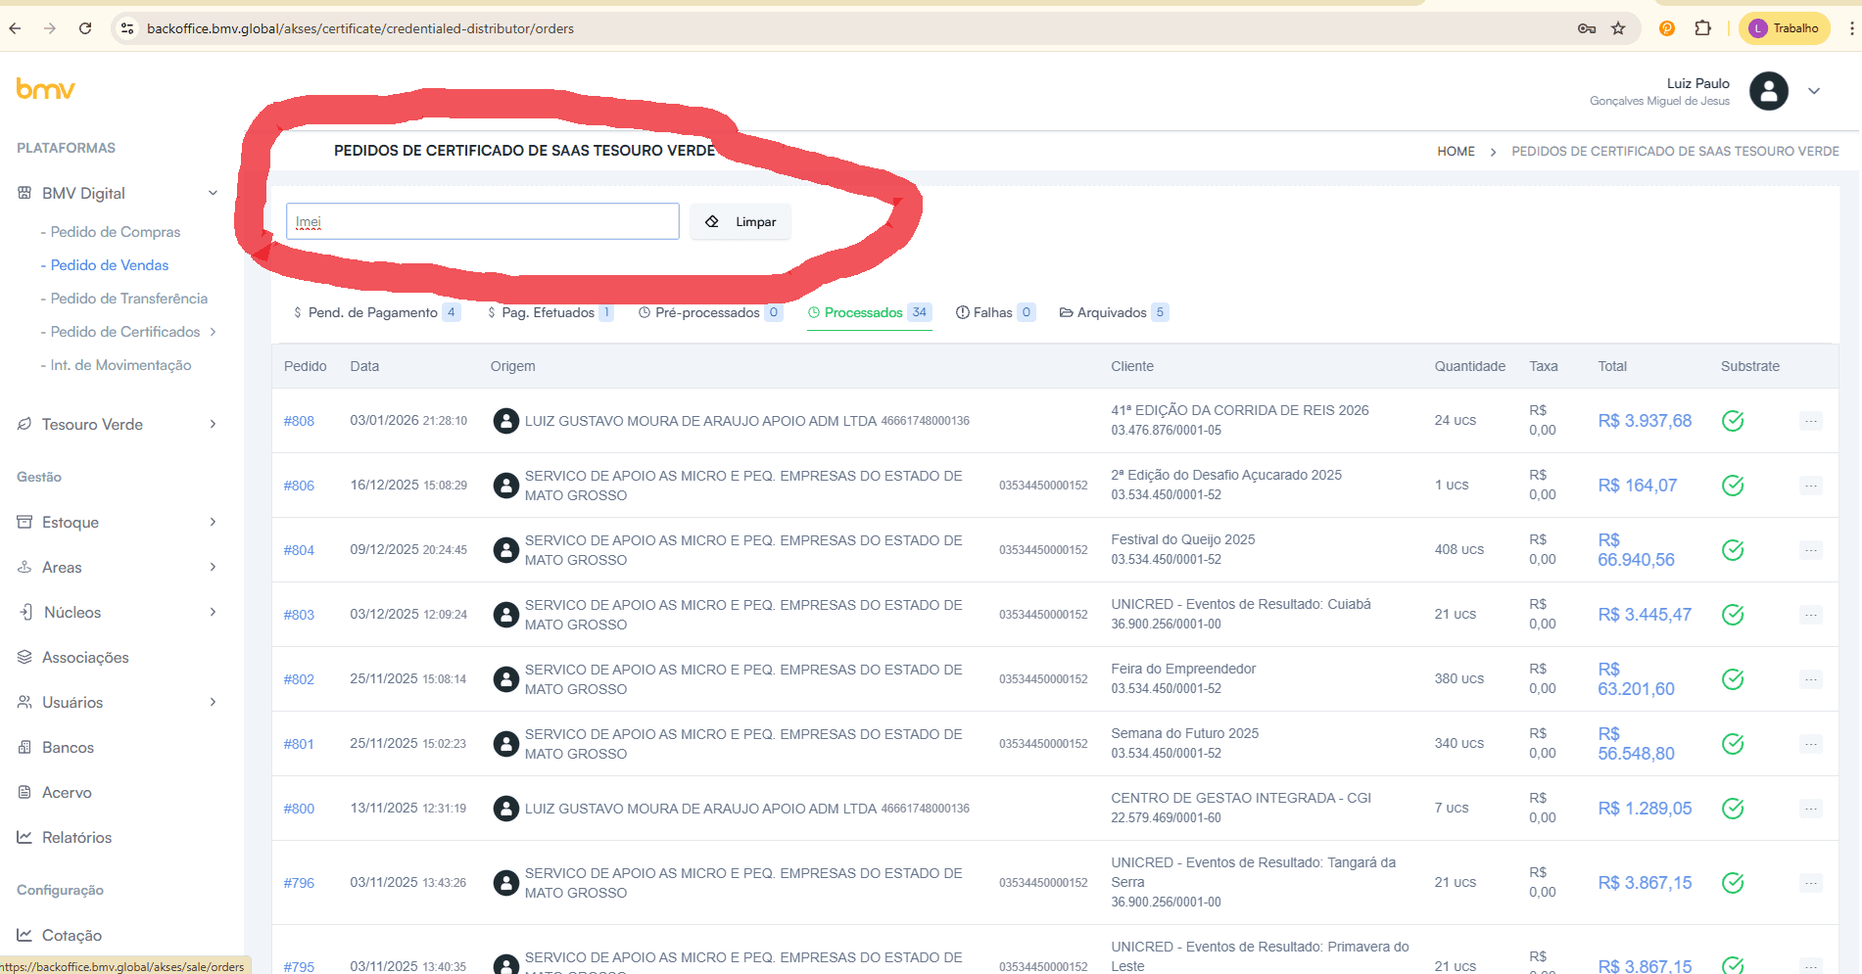The width and height of the screenshot is (1862, 974).
Task: Open Pedido de Transferência
Action: (129, 299)
